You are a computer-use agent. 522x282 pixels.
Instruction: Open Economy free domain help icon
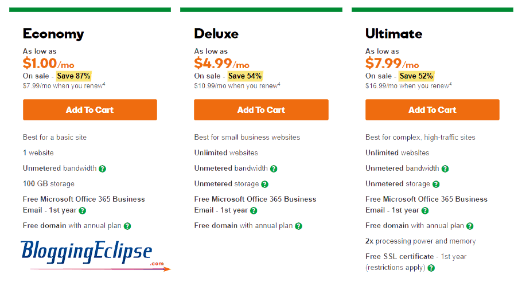127,226
